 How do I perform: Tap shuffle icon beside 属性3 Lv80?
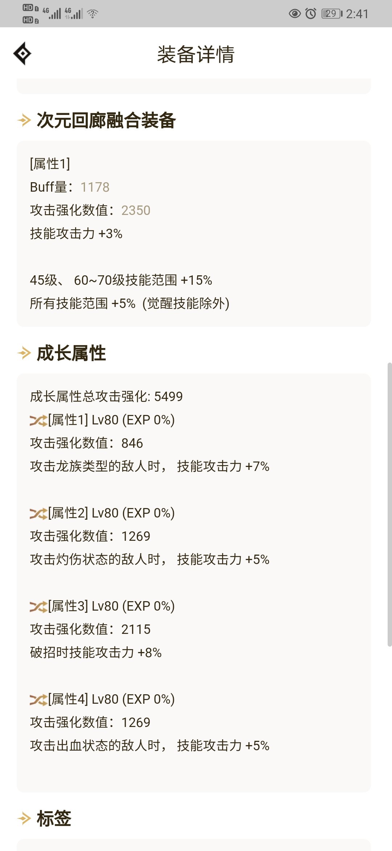click(x=38, y=607)
